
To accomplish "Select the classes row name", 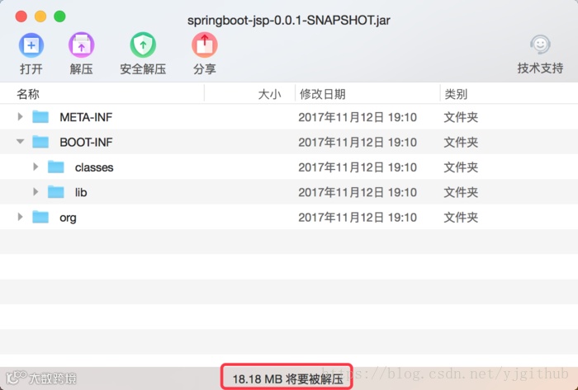I will [x=94, y=167].
